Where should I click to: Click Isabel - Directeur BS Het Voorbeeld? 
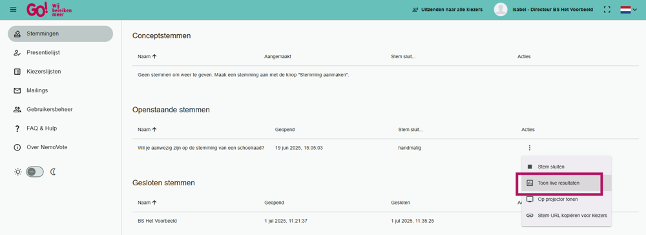click(552, 10)
